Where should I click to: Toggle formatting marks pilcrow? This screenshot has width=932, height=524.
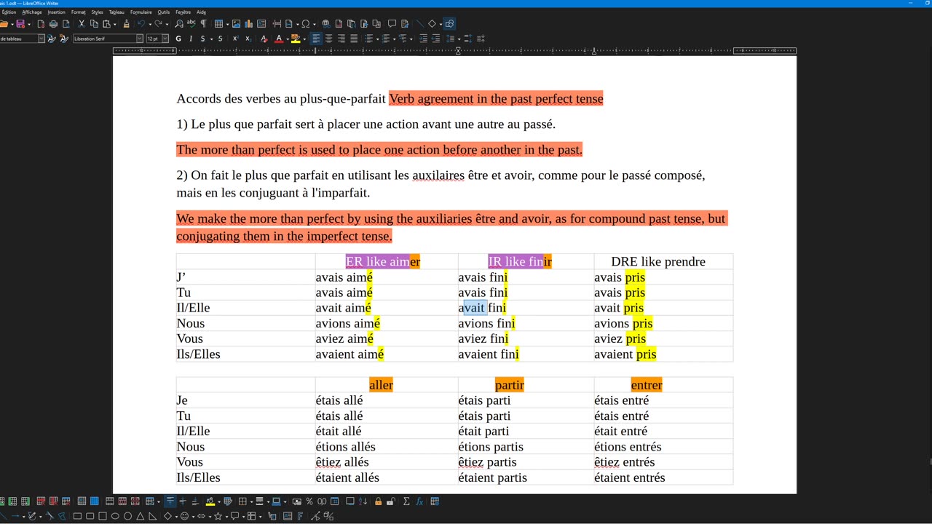203,24
